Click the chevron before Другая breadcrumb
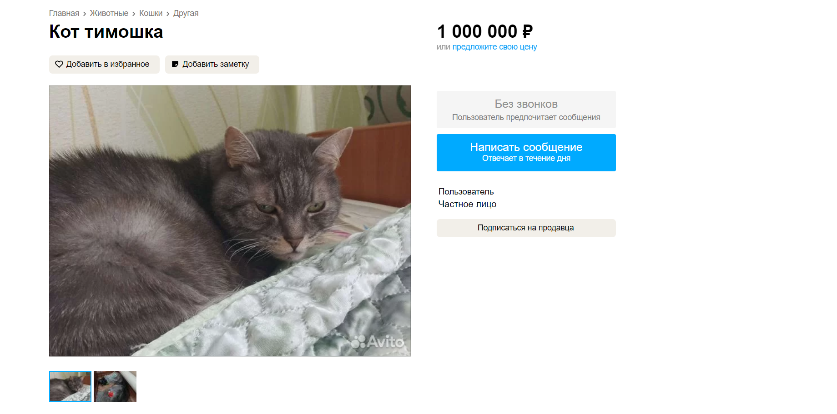Screen dimensions: 837x414 (168, 14)
